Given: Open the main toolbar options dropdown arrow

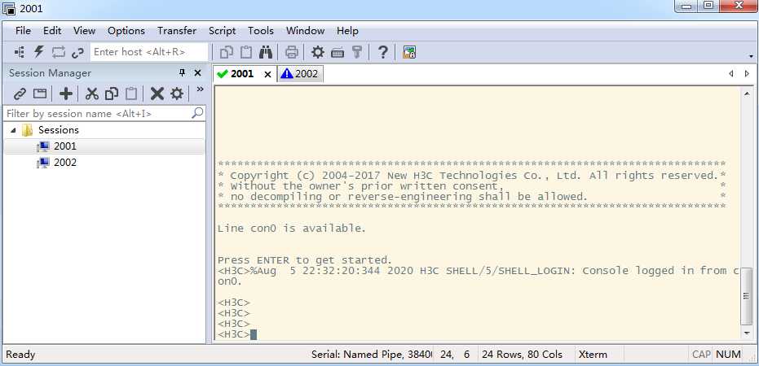Looking at the screenshot, I should (751, 57).
